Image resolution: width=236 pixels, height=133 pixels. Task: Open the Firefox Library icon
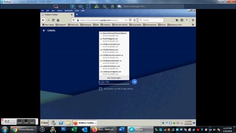pos(177,20)
